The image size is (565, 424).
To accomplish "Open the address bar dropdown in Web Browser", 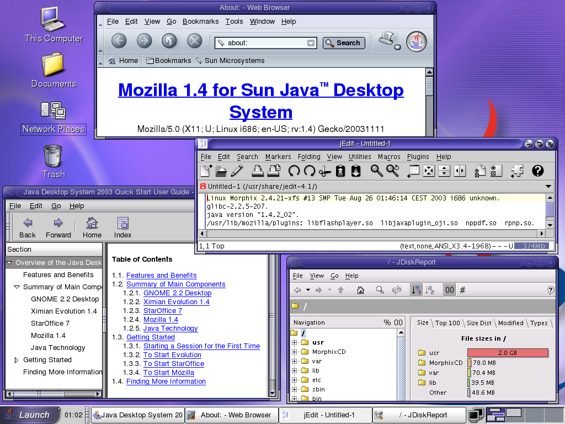I will point(311,43).
